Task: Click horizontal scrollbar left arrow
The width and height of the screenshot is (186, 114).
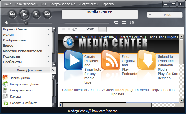Action: tap(60, 105)
